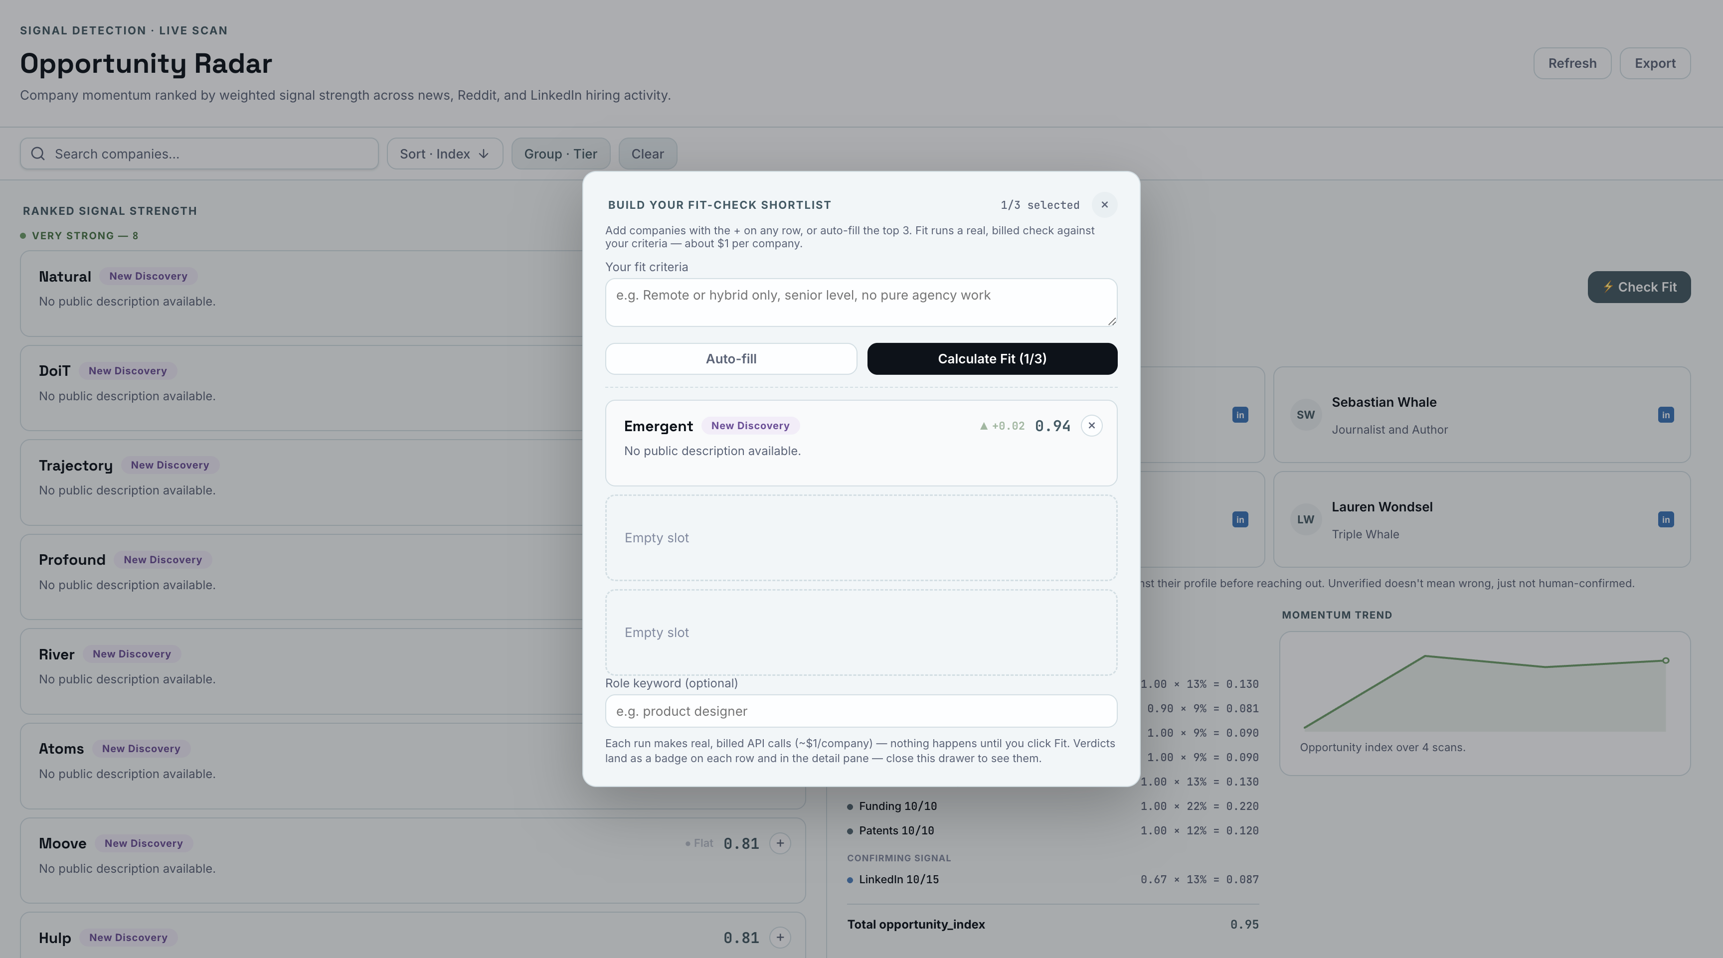
Task: Select the Hulp company name
Action: coord(55,938)
